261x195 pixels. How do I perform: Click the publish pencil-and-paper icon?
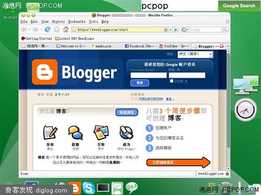pyautogui.click(x=50, y=133)
